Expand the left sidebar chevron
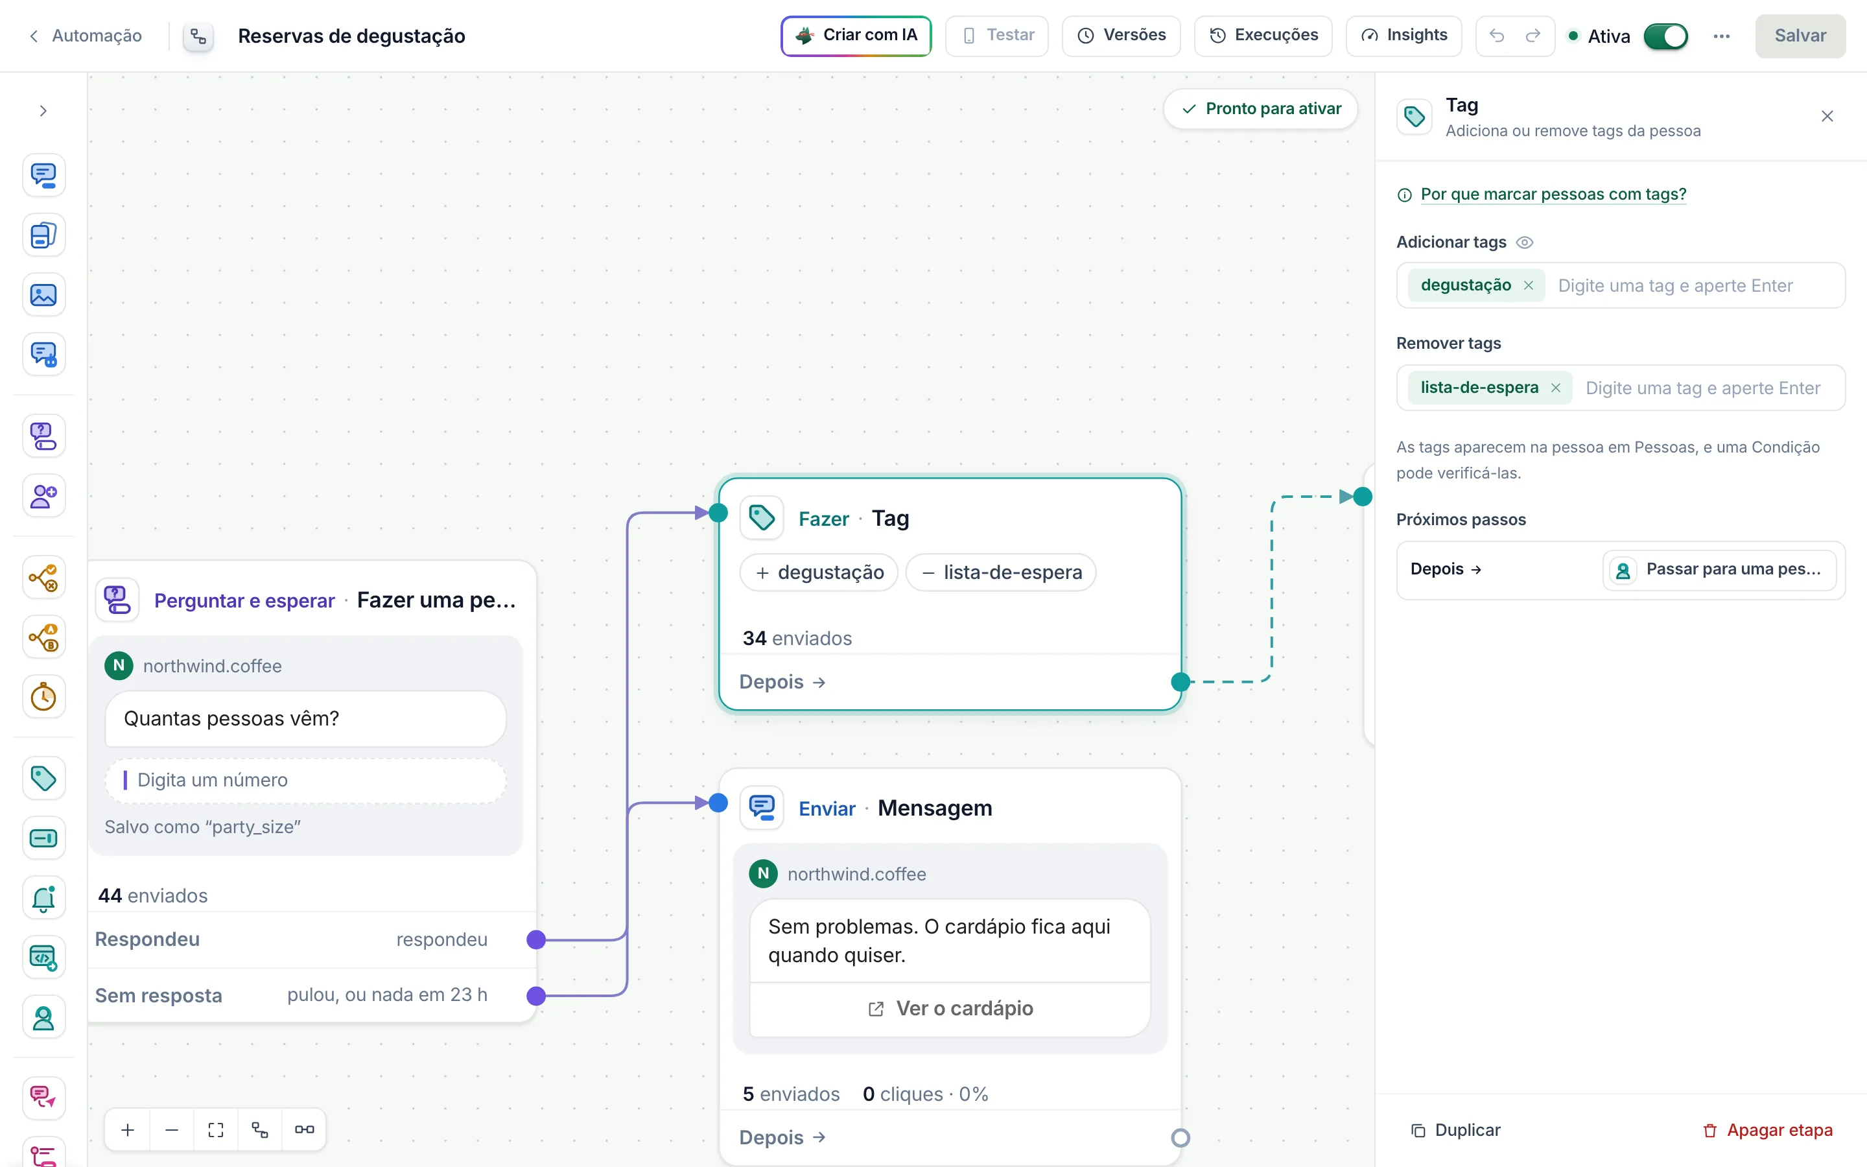Screen dimensions: 1867x1167 point(43,111)
